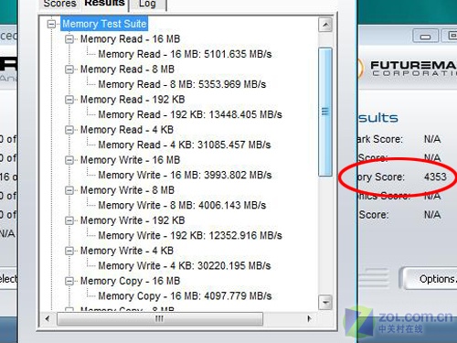Click the vertical scrollbar up arrow
457x343 pixels.
click(325, 25)
